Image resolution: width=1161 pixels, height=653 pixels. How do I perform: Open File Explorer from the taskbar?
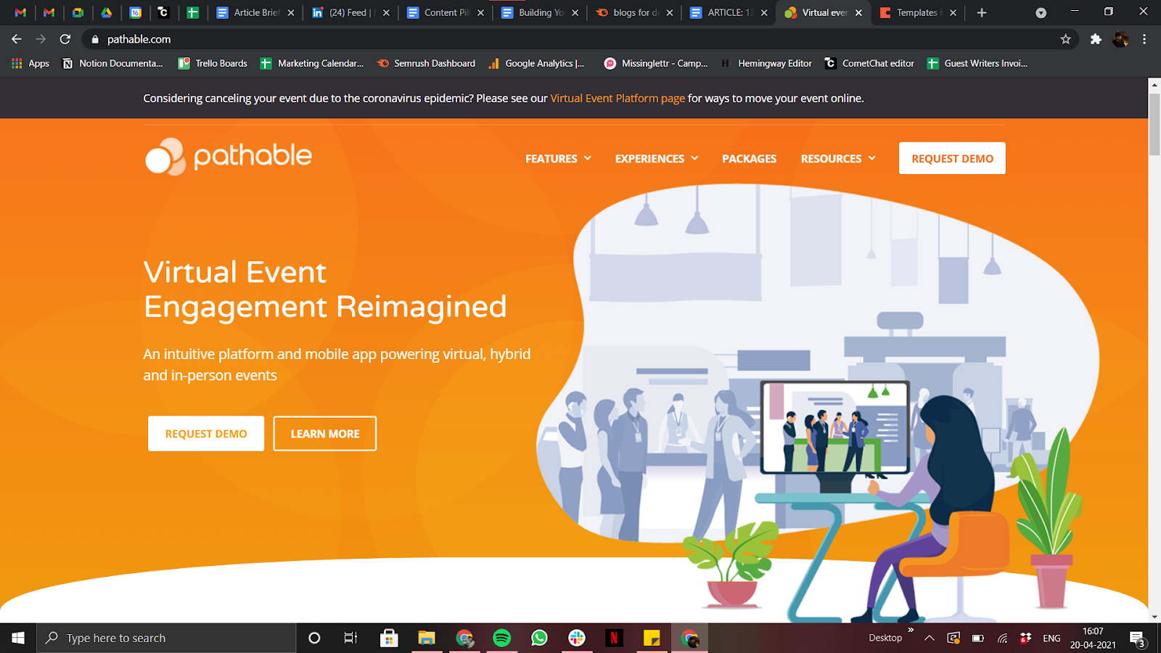coord(426,638)
